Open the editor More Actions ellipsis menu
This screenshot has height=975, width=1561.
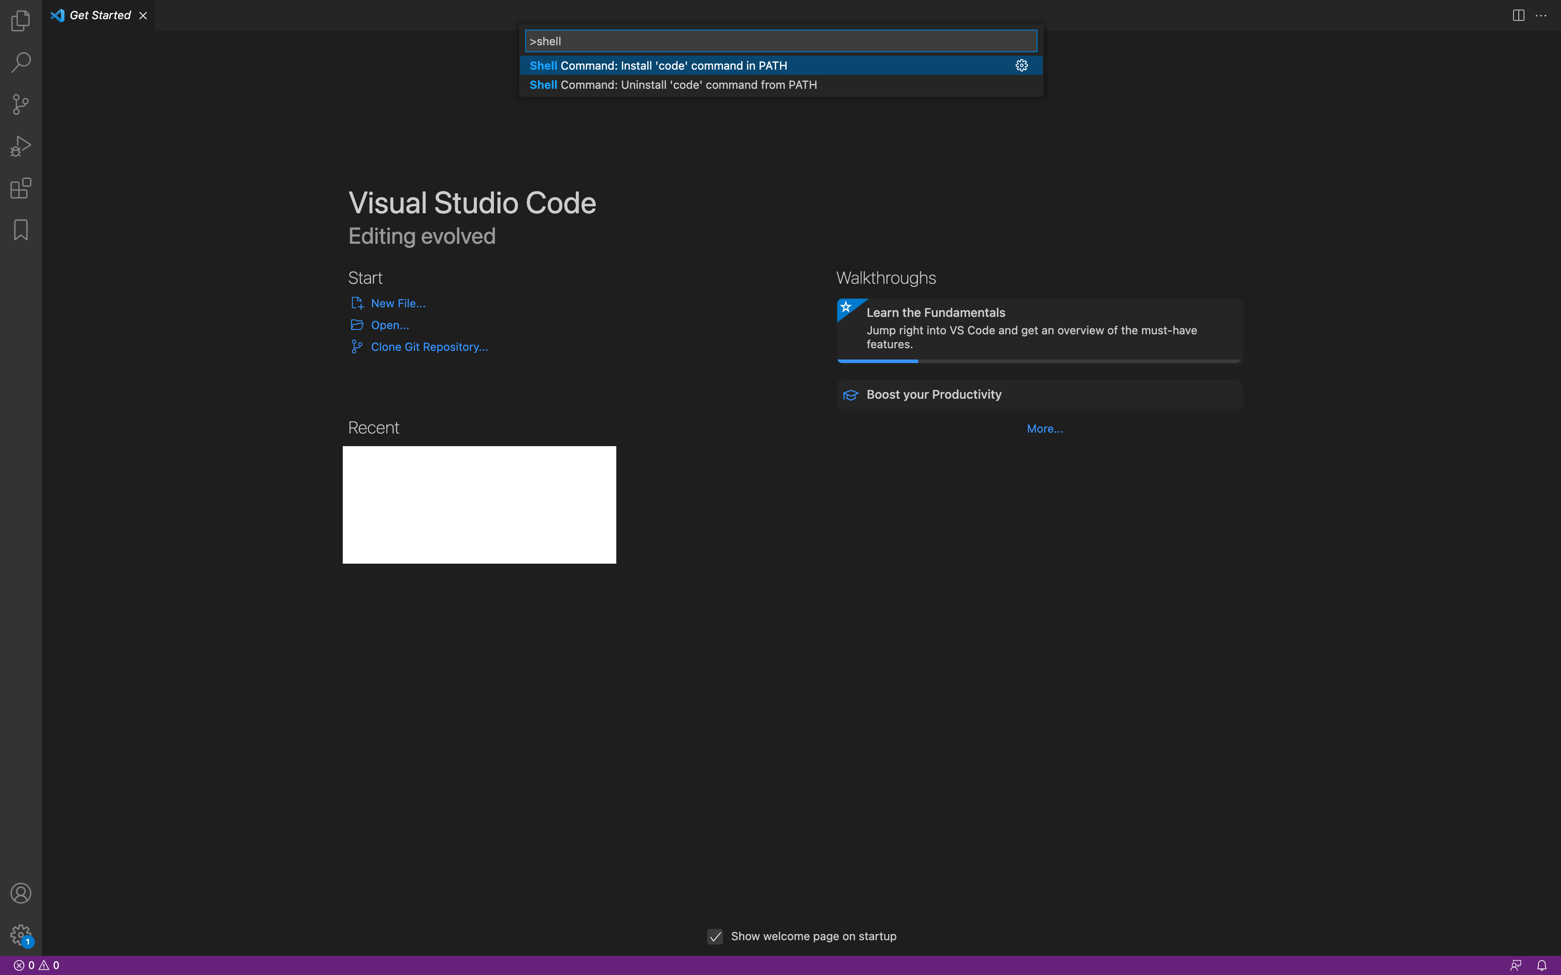[x=1541, y=16]
